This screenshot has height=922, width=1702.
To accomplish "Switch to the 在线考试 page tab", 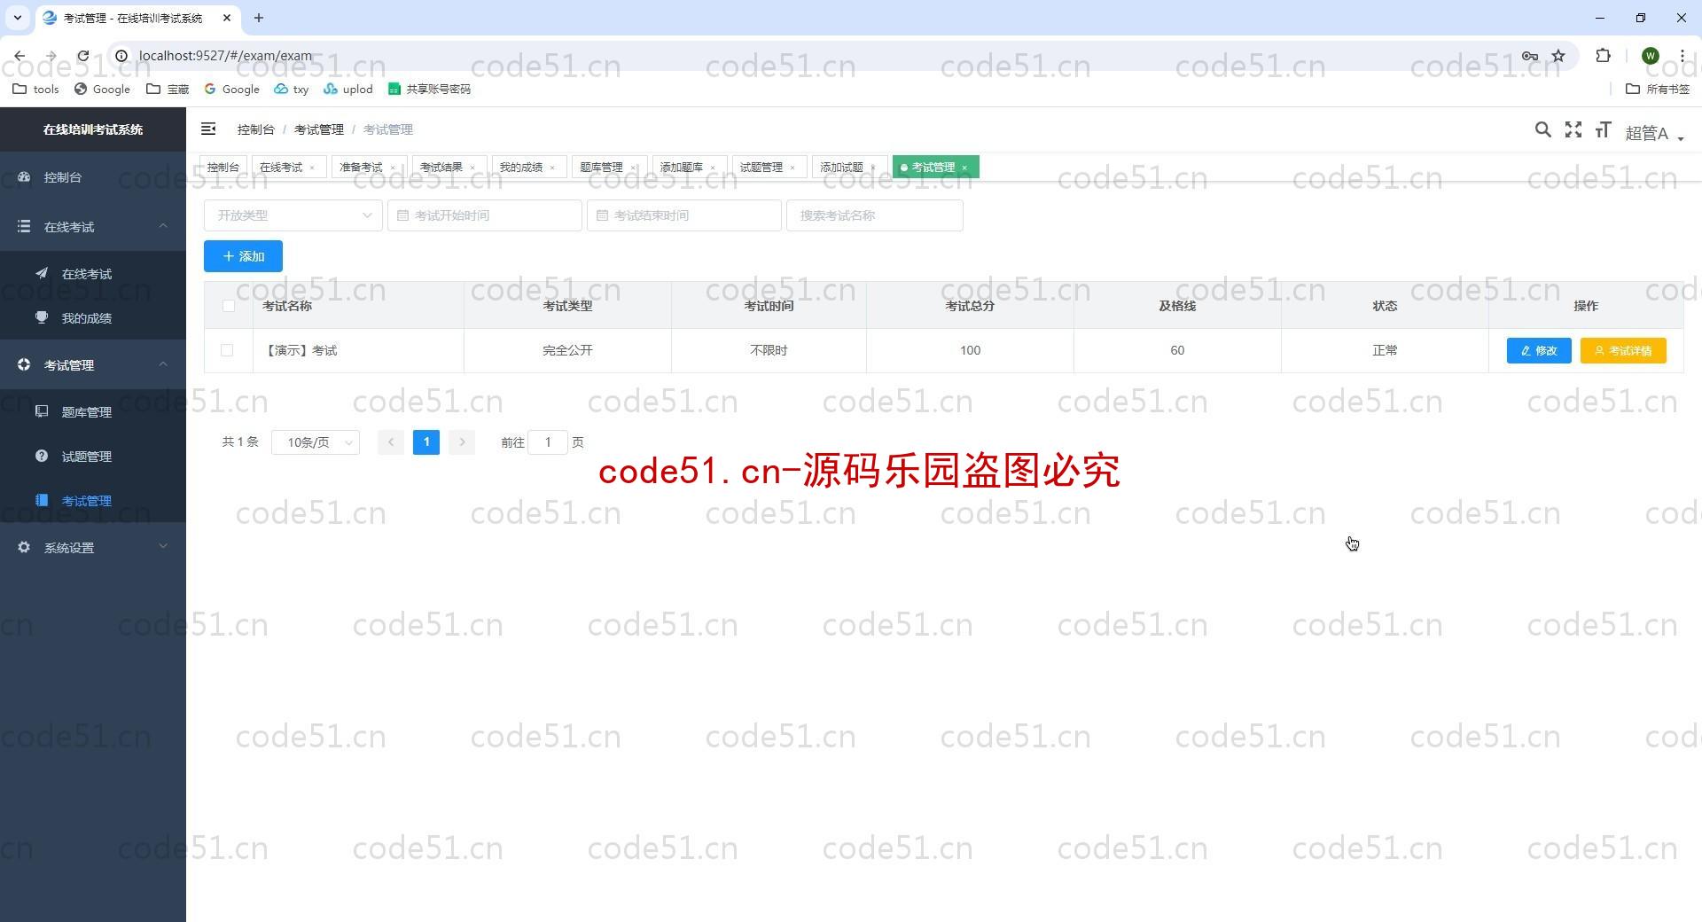I will pyautogui.click(x=281, y=167).
